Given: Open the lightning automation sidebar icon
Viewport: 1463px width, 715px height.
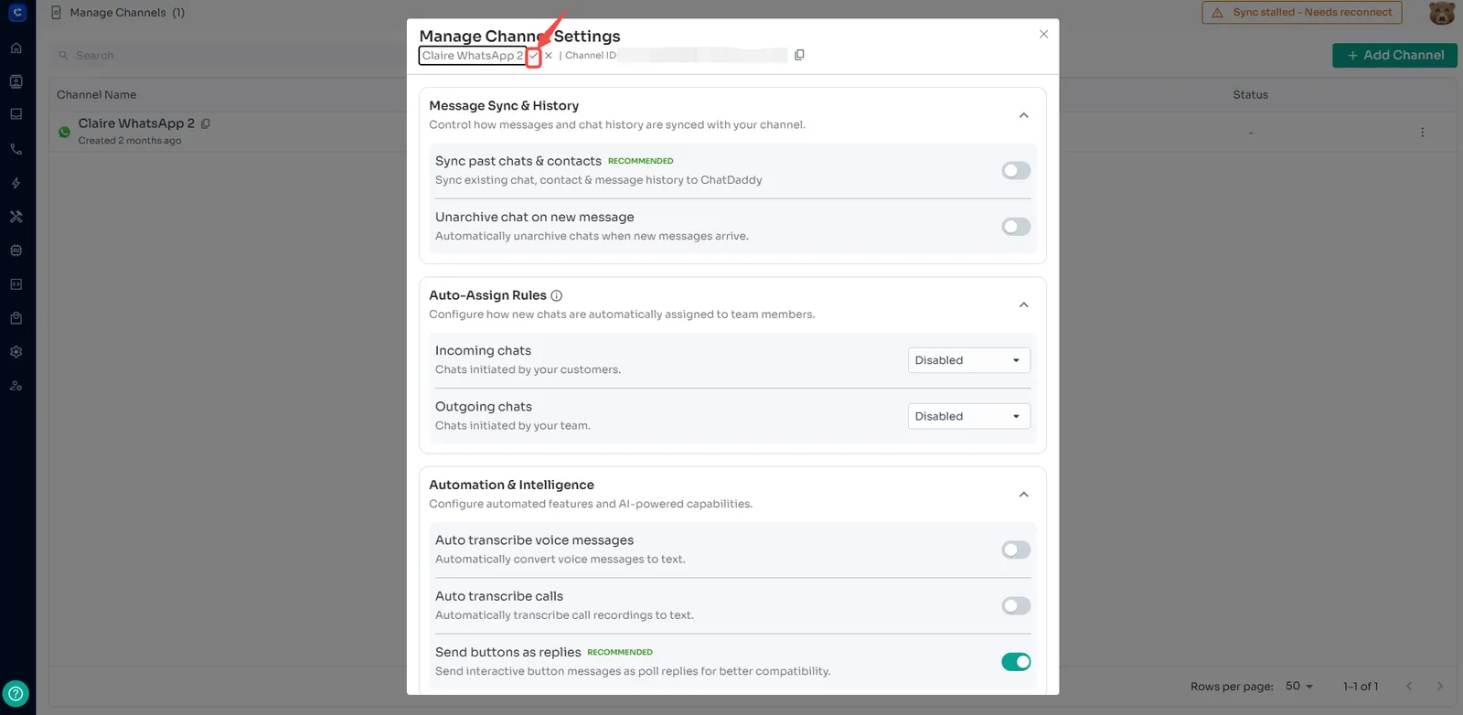Looking at the screenshot, I should (16, 183).
